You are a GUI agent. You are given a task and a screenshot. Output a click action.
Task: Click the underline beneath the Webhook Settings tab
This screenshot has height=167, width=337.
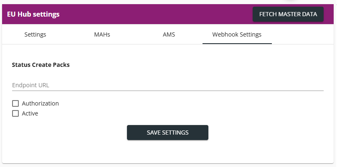click(237, 44)
